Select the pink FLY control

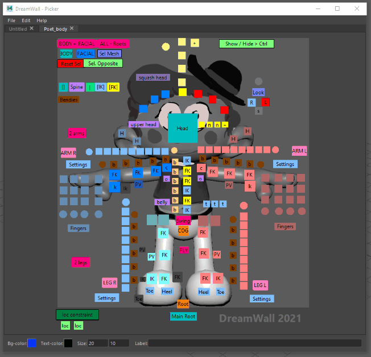[184, 250]
